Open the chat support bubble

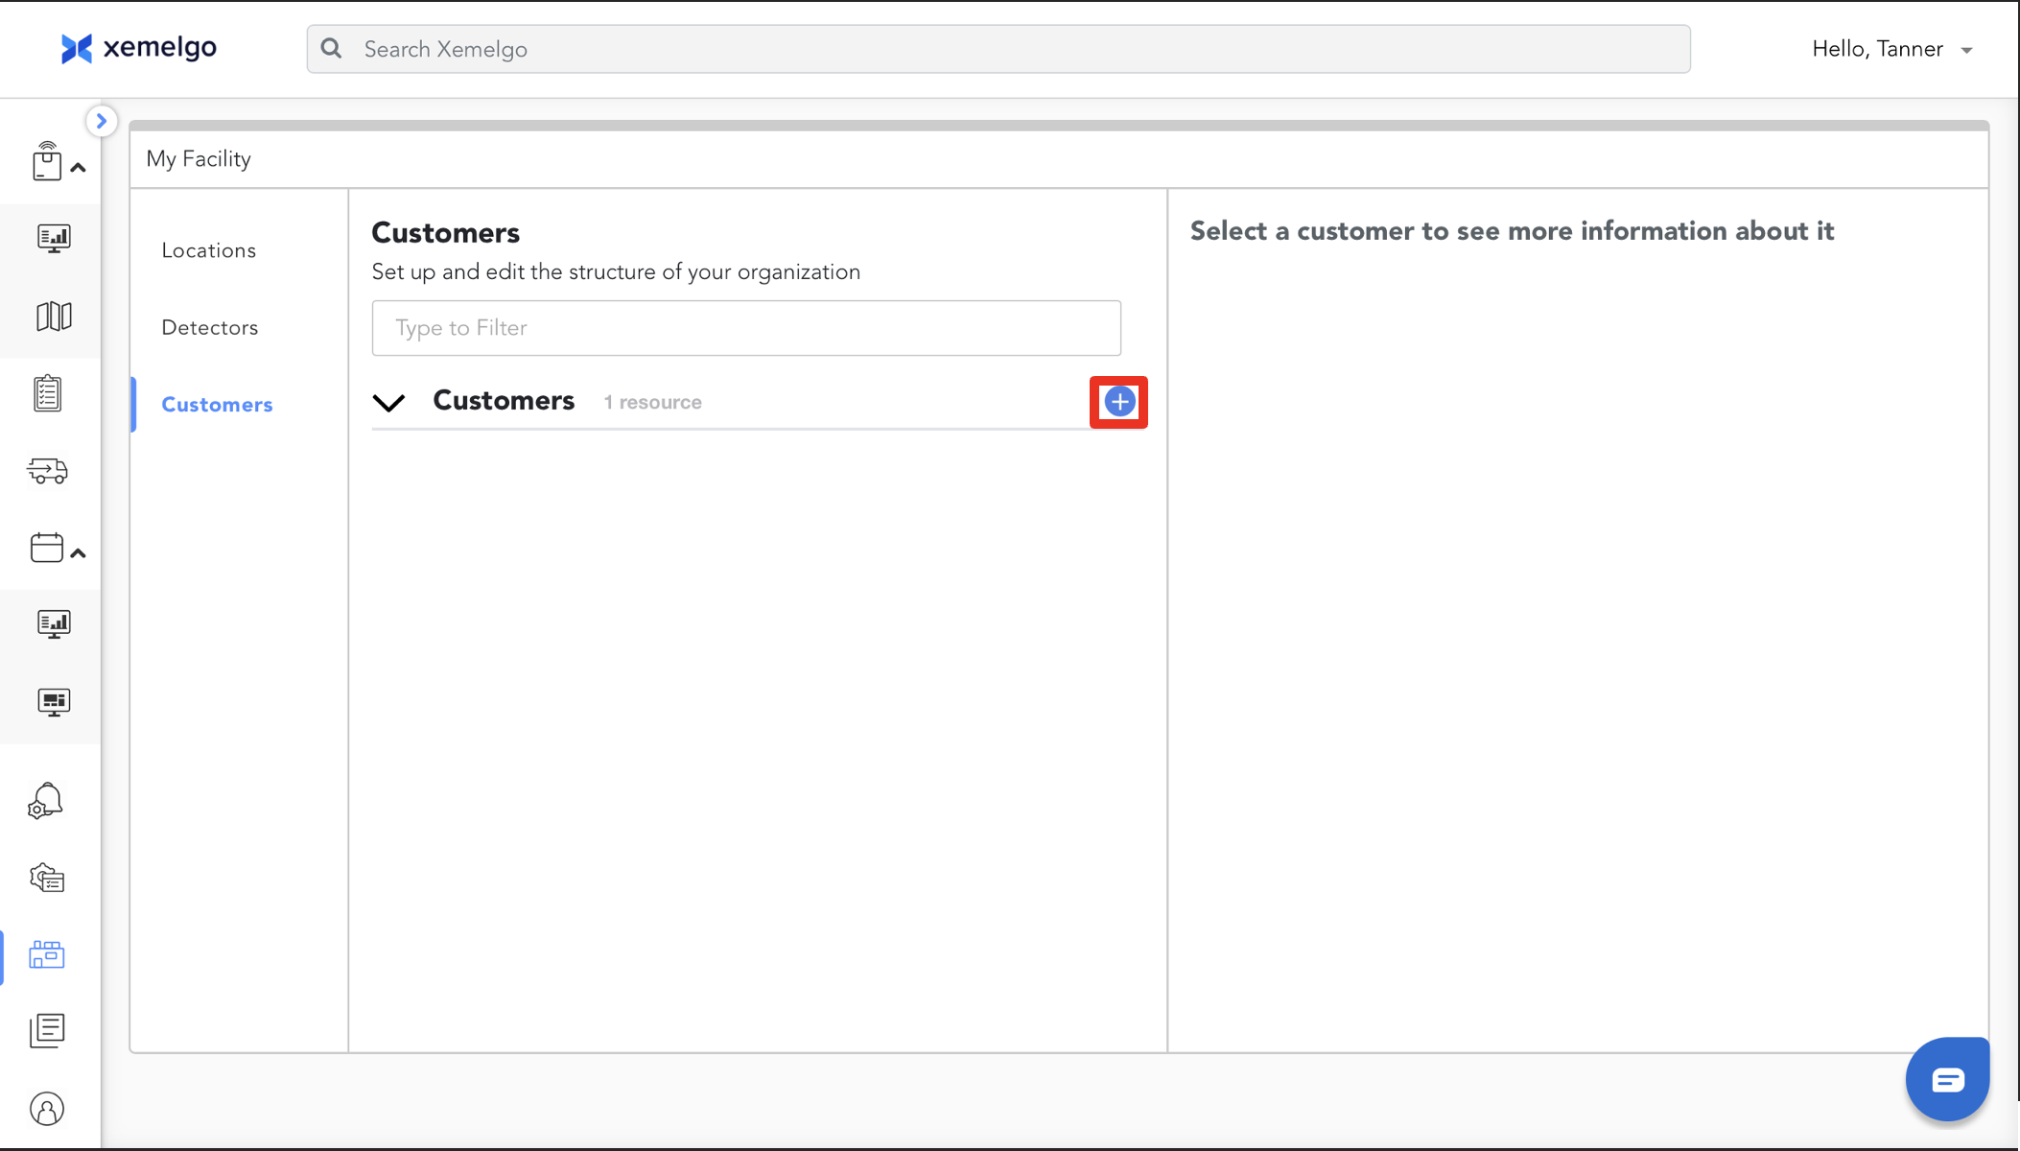pos(1947,1080)
